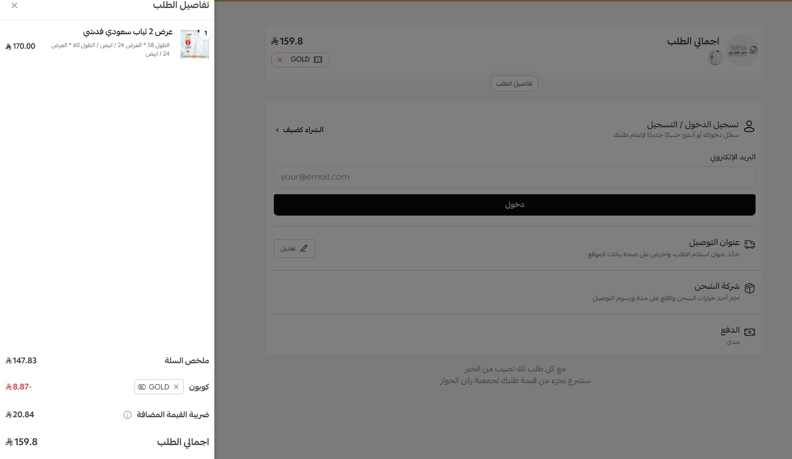Click the تفاصيل الطلب panel title

tap(181, 5)
